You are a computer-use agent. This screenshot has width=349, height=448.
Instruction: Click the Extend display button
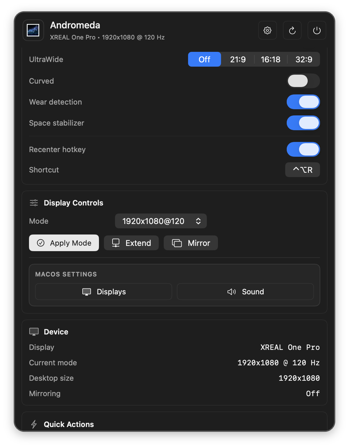131,243
